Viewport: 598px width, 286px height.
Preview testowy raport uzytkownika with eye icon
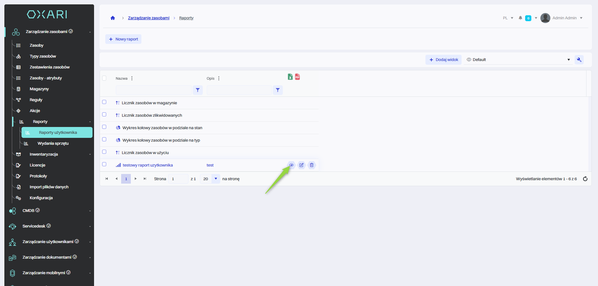pyautogui.click(x=291, y=165)
